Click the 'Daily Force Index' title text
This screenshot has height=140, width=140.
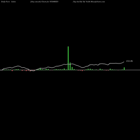coord(8,2)
